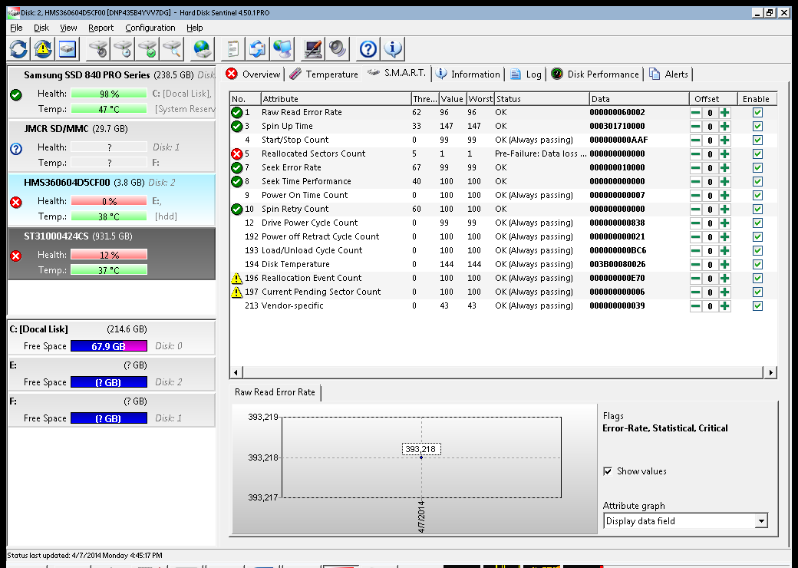This screenshot has width=798, height=568.
Task: Uncheck Enable for Raw Read Error Rate
Action: tap(757, 112)
